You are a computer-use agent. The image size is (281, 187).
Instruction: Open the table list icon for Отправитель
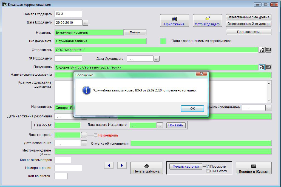point(268,50)
